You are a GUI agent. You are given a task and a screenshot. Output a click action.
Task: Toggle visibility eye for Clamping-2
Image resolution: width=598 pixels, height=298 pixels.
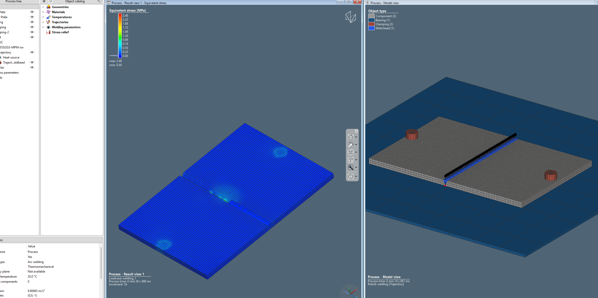point(32,32)
